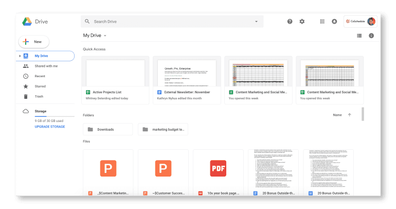
Task: Show details with the info icon
Action: 371,36
